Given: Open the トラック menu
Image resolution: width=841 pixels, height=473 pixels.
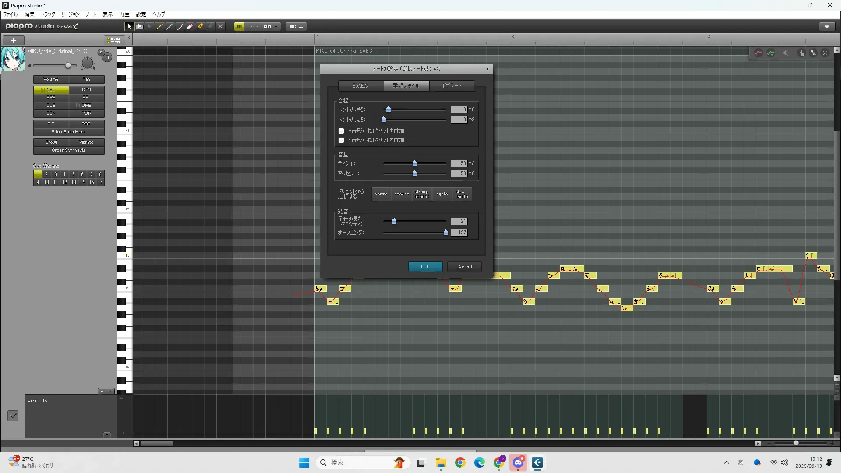Looking at the screenshot, I should tap(48, 14).
